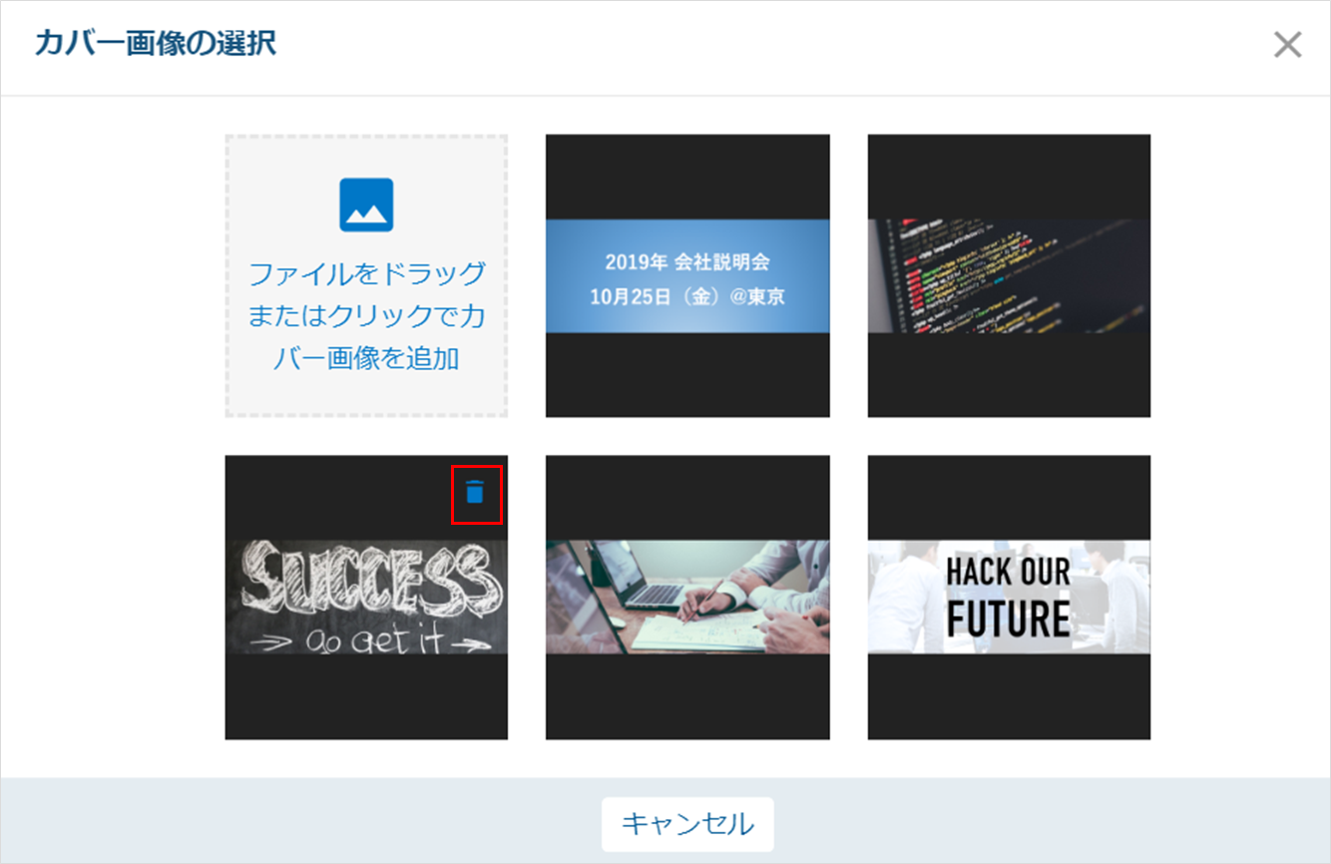Choose the source code screen cover image
1331x864 pixels.
tap(1009, 276)
